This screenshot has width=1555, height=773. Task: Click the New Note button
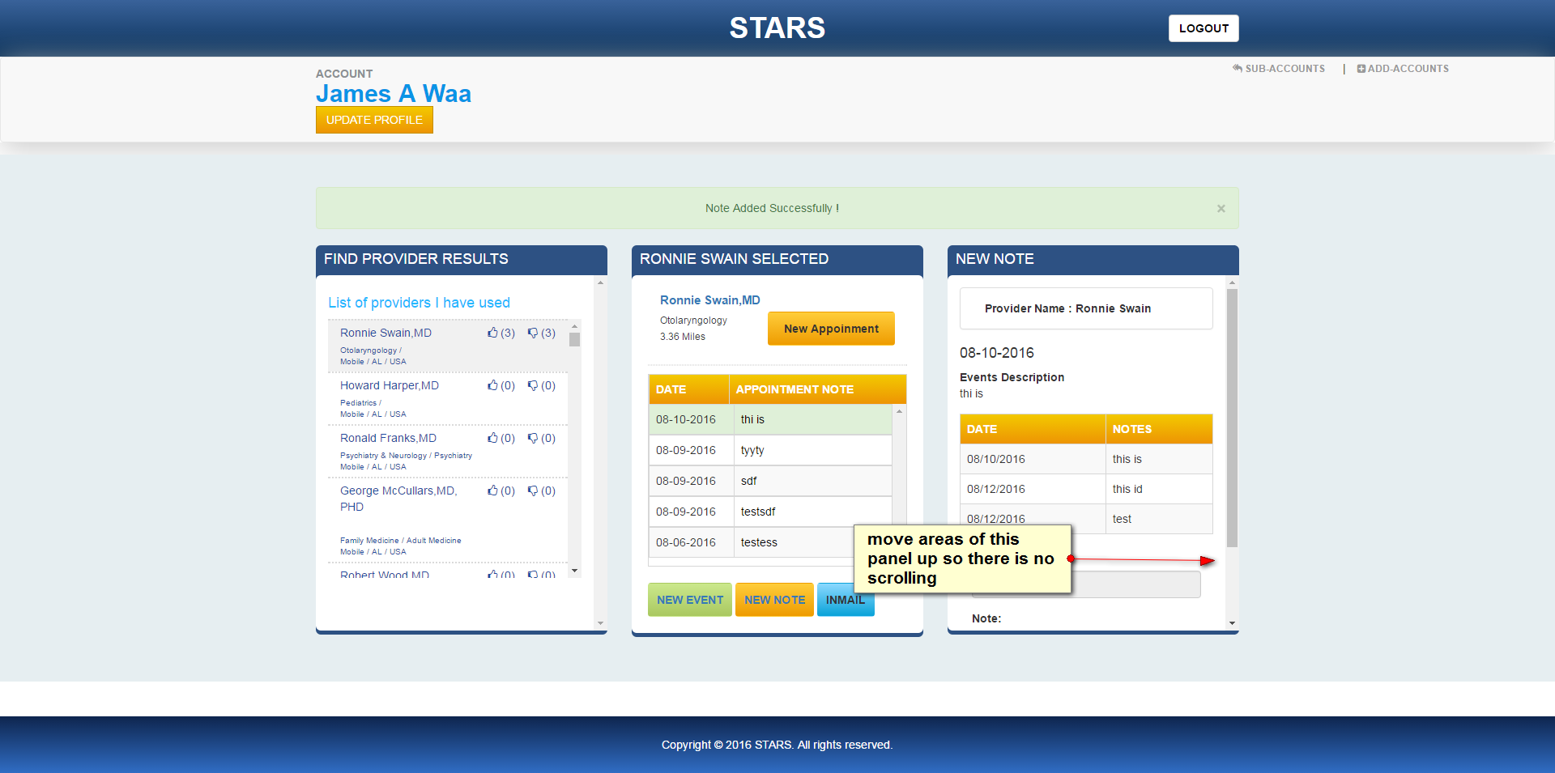coord(774,600)
